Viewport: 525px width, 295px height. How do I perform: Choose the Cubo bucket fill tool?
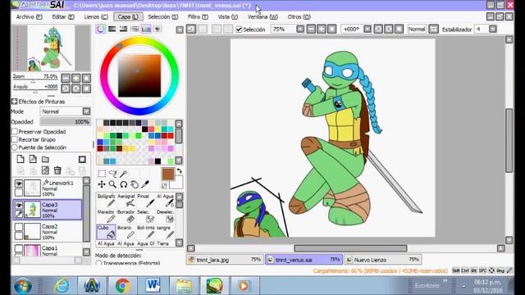point(106,232)
